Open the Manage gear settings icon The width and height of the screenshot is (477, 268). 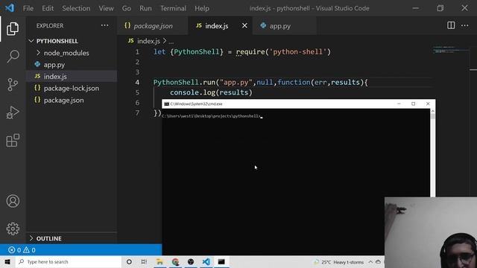click(13, 229)
